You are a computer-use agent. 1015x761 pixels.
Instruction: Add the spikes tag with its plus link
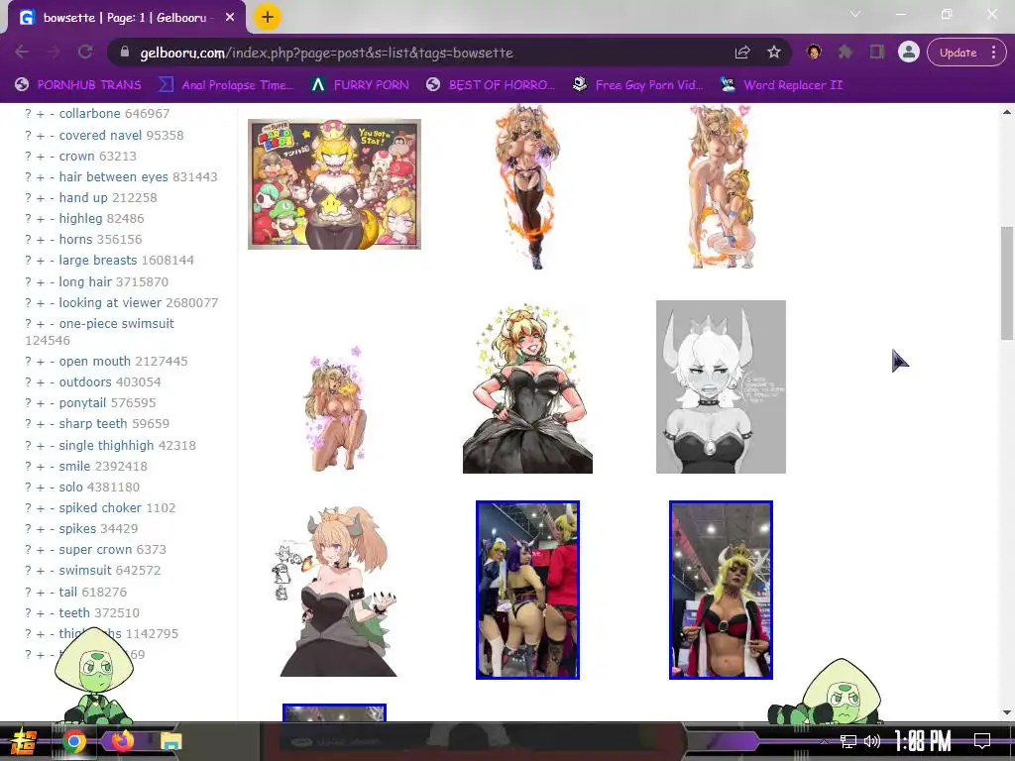point(40,529)
